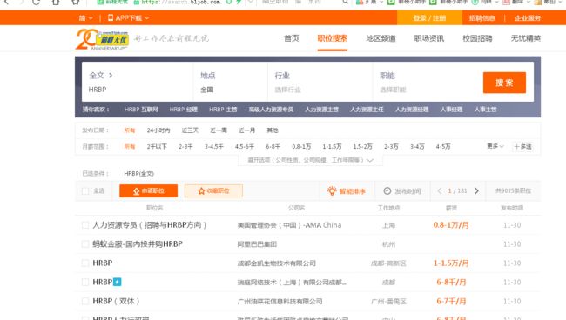Sort results by 发布时间
Viewport: 566px width, 320px height.
(x=402, y=191)
